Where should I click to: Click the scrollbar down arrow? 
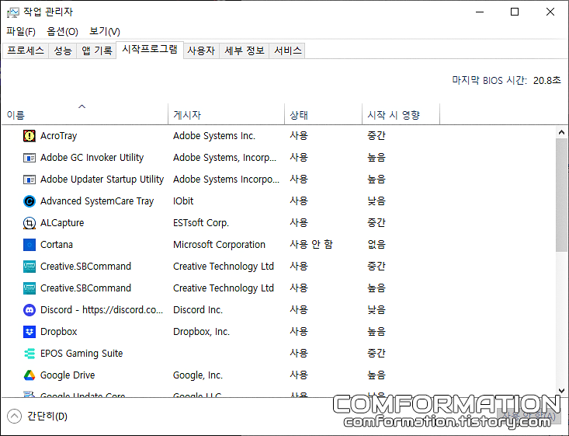(x=562, y=391)
